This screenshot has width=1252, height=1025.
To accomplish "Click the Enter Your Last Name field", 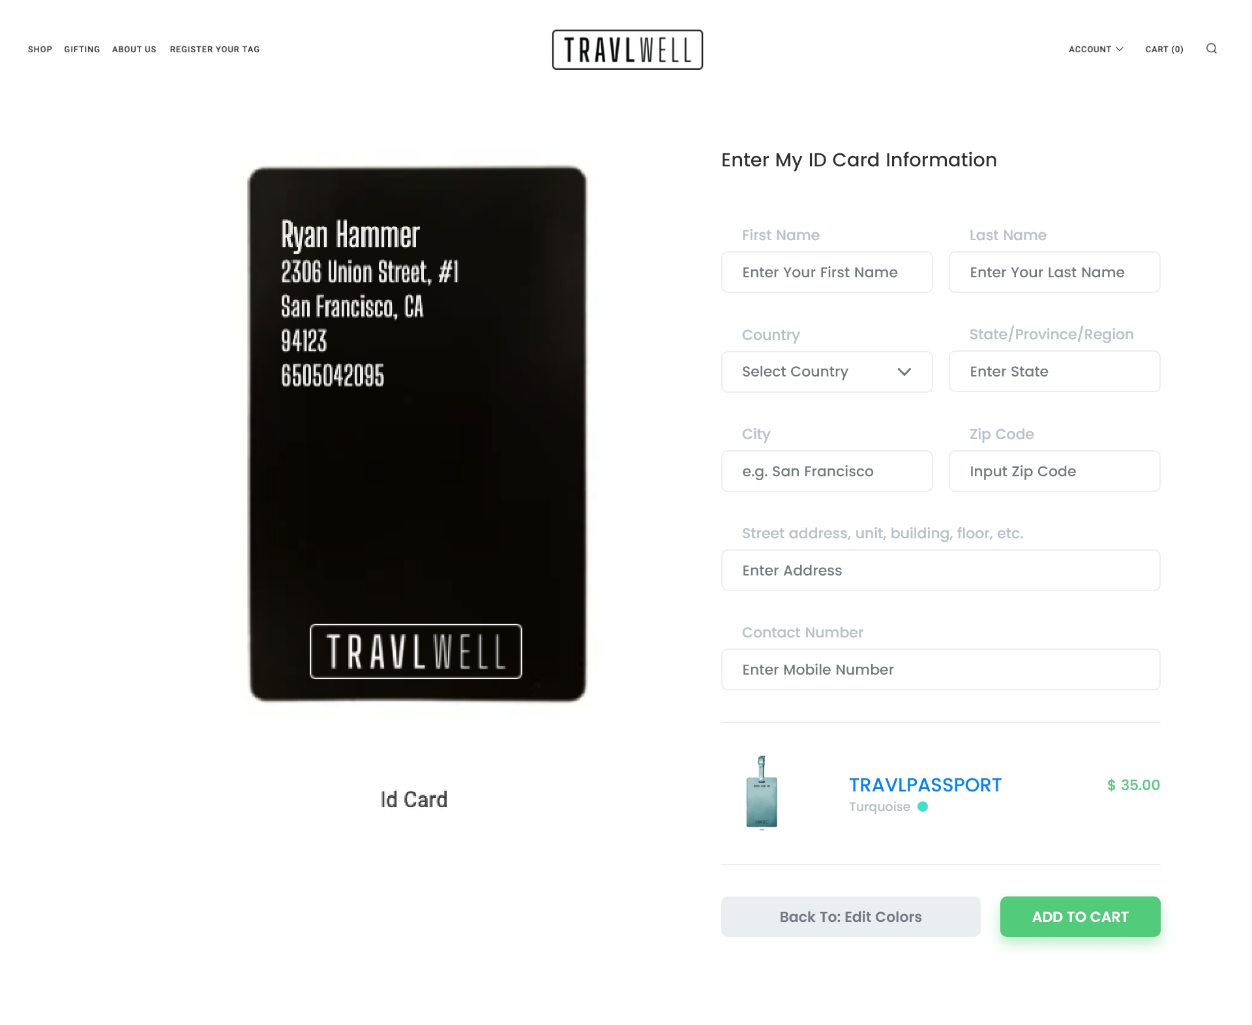I will 1054,272.
